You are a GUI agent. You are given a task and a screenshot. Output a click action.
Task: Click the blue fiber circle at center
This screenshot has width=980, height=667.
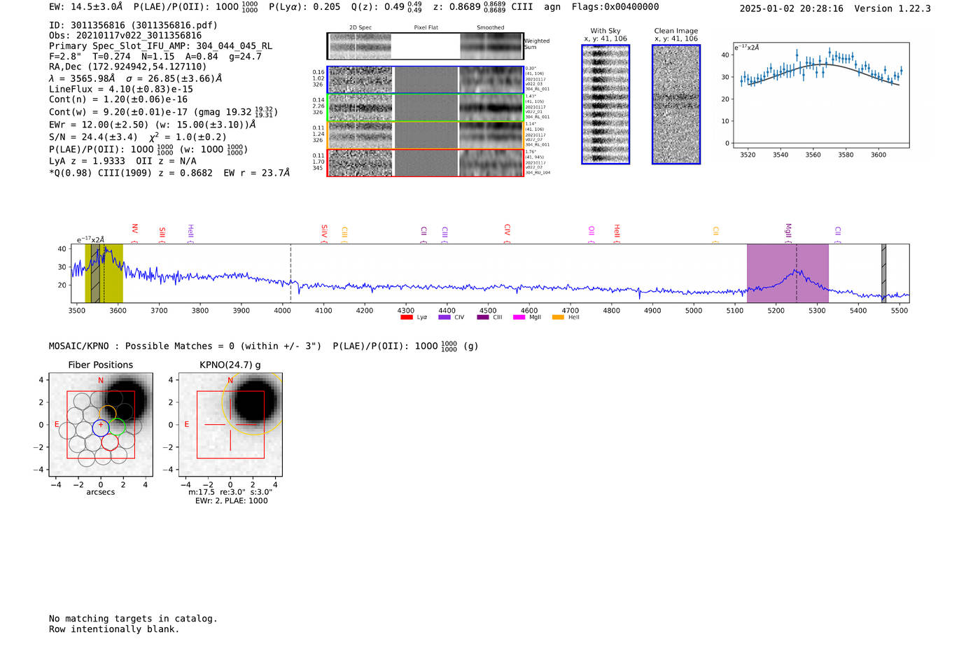click(101, 428)
